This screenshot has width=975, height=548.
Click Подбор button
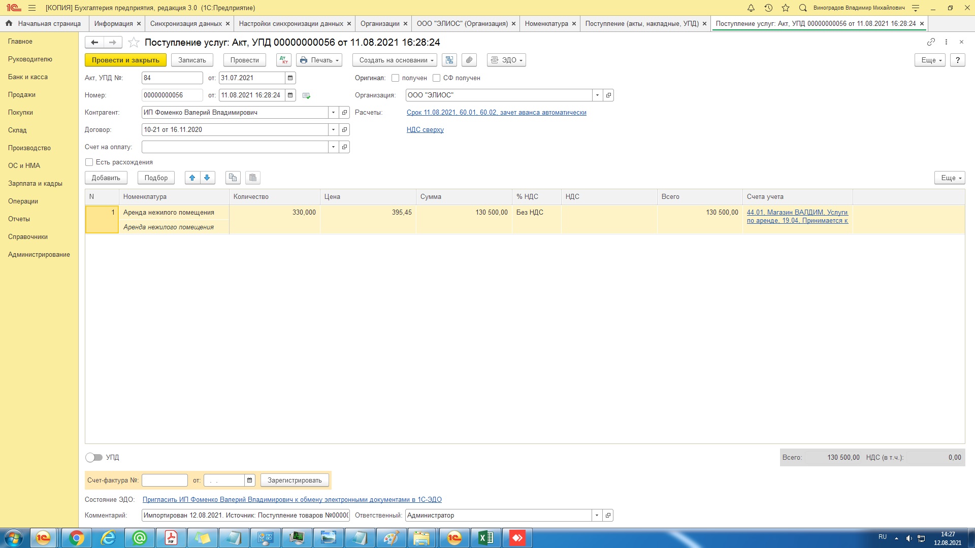click(x=156, y=178)
